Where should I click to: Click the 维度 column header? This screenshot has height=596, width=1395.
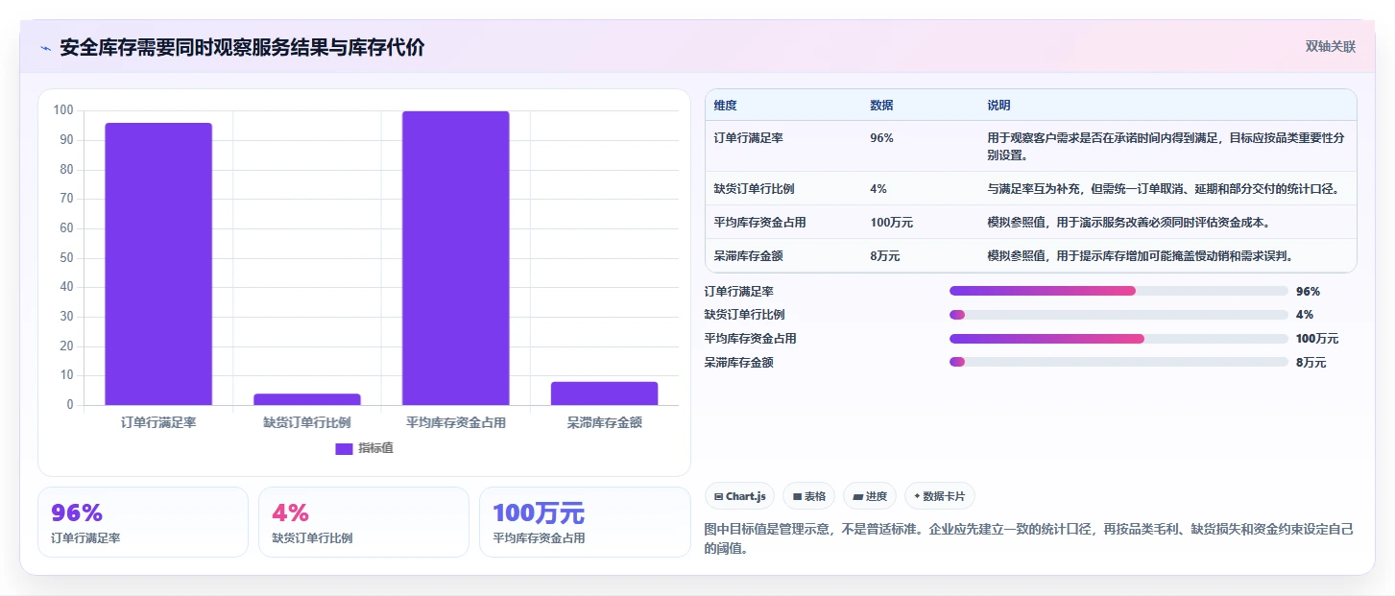tap(725, 105)
